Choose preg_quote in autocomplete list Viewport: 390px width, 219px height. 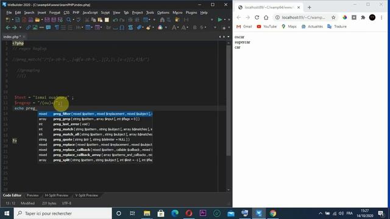coord(95,139)
